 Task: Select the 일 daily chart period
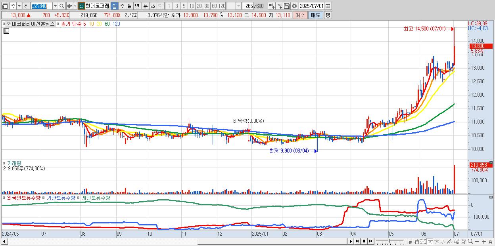pos(114,6)
